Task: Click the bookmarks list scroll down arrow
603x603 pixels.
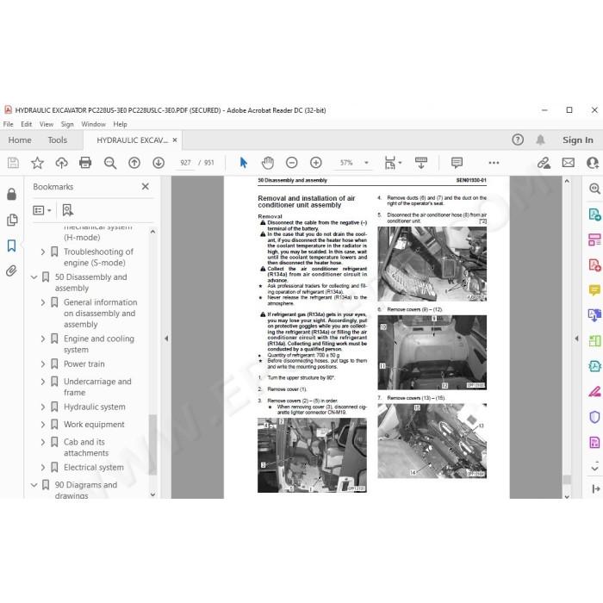Action: coord(152,494)
